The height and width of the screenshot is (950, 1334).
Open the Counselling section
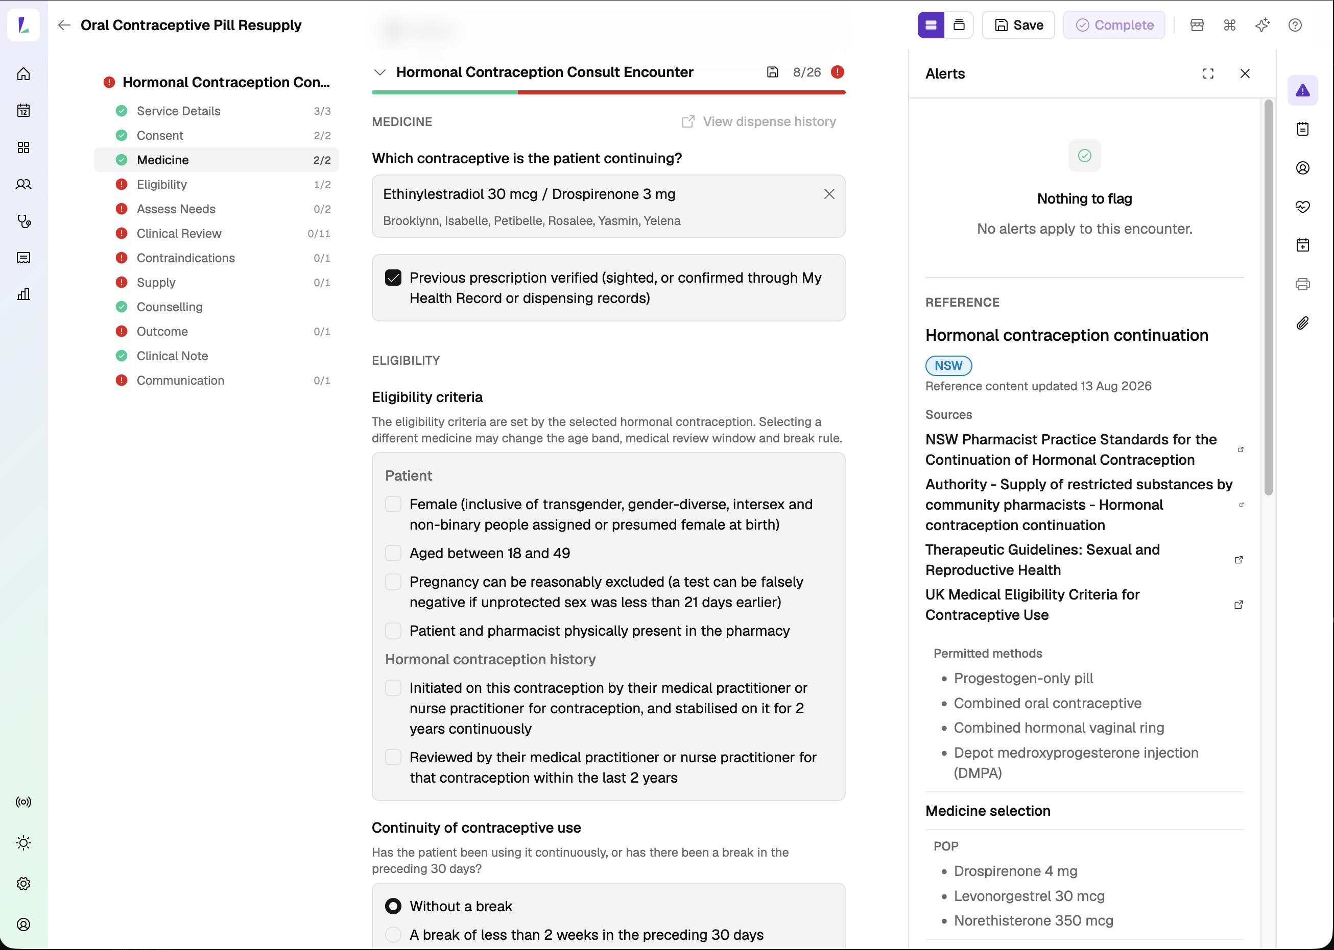click(x=217, y=307)
